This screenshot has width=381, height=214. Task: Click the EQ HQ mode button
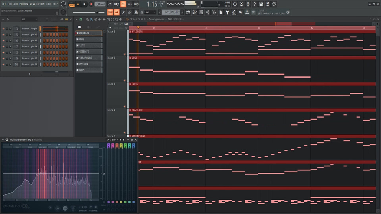(x=65, y=208)
